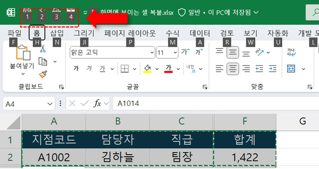Image resolution: width=319 pixels, height=169 pixels.
Task: Click the Excel application logo icon
Action: 11,12
